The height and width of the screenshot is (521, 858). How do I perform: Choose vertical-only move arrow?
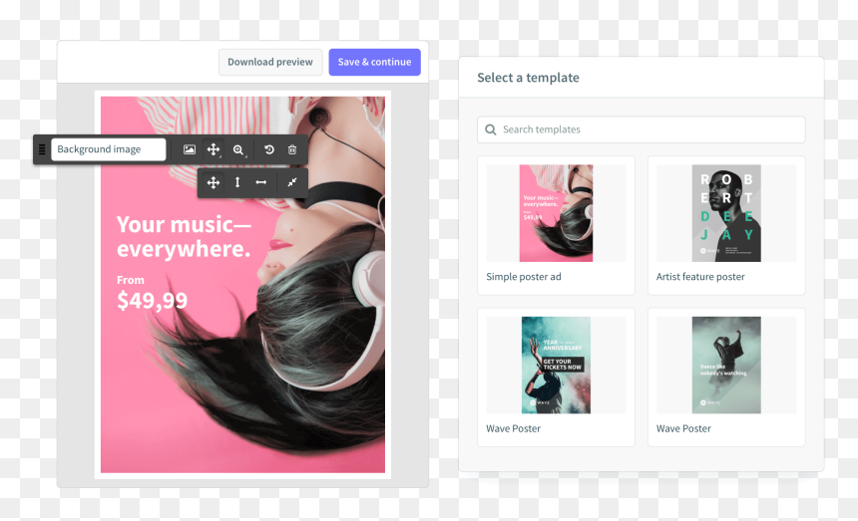pos(237,182)
